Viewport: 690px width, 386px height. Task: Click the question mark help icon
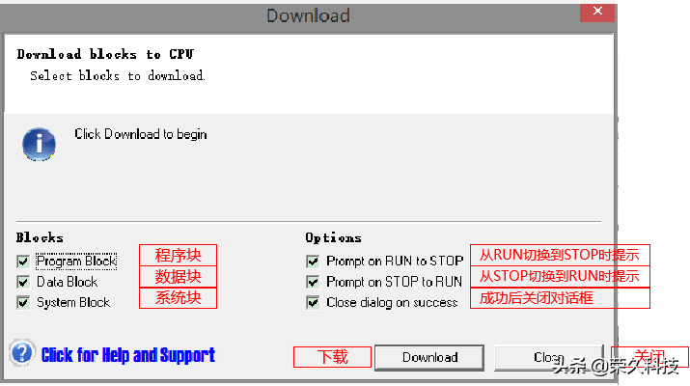coord(21,353)
